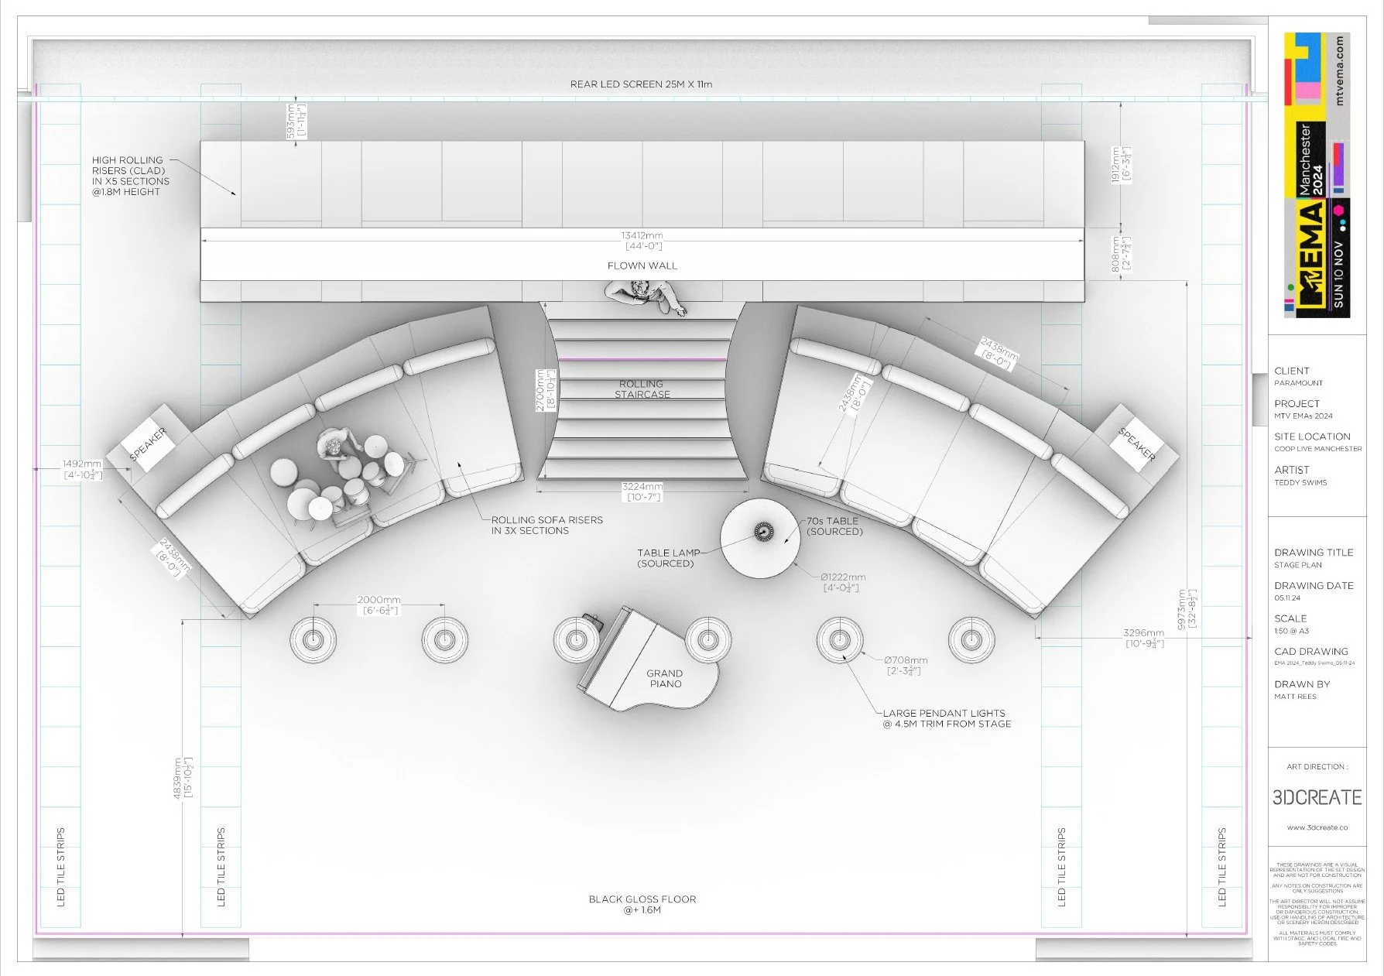
Task: Click the 'BLACK GLOSS FLOOR @+1.6M' label
Action: point(642,904)
